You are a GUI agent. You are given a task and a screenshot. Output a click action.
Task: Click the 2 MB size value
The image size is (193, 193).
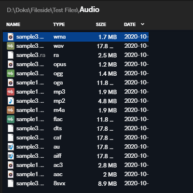click(x=110, y=175)
